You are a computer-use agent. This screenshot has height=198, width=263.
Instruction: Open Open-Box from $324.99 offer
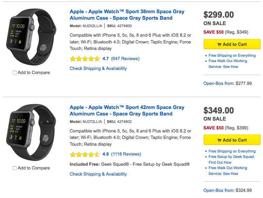click(227, 191)
